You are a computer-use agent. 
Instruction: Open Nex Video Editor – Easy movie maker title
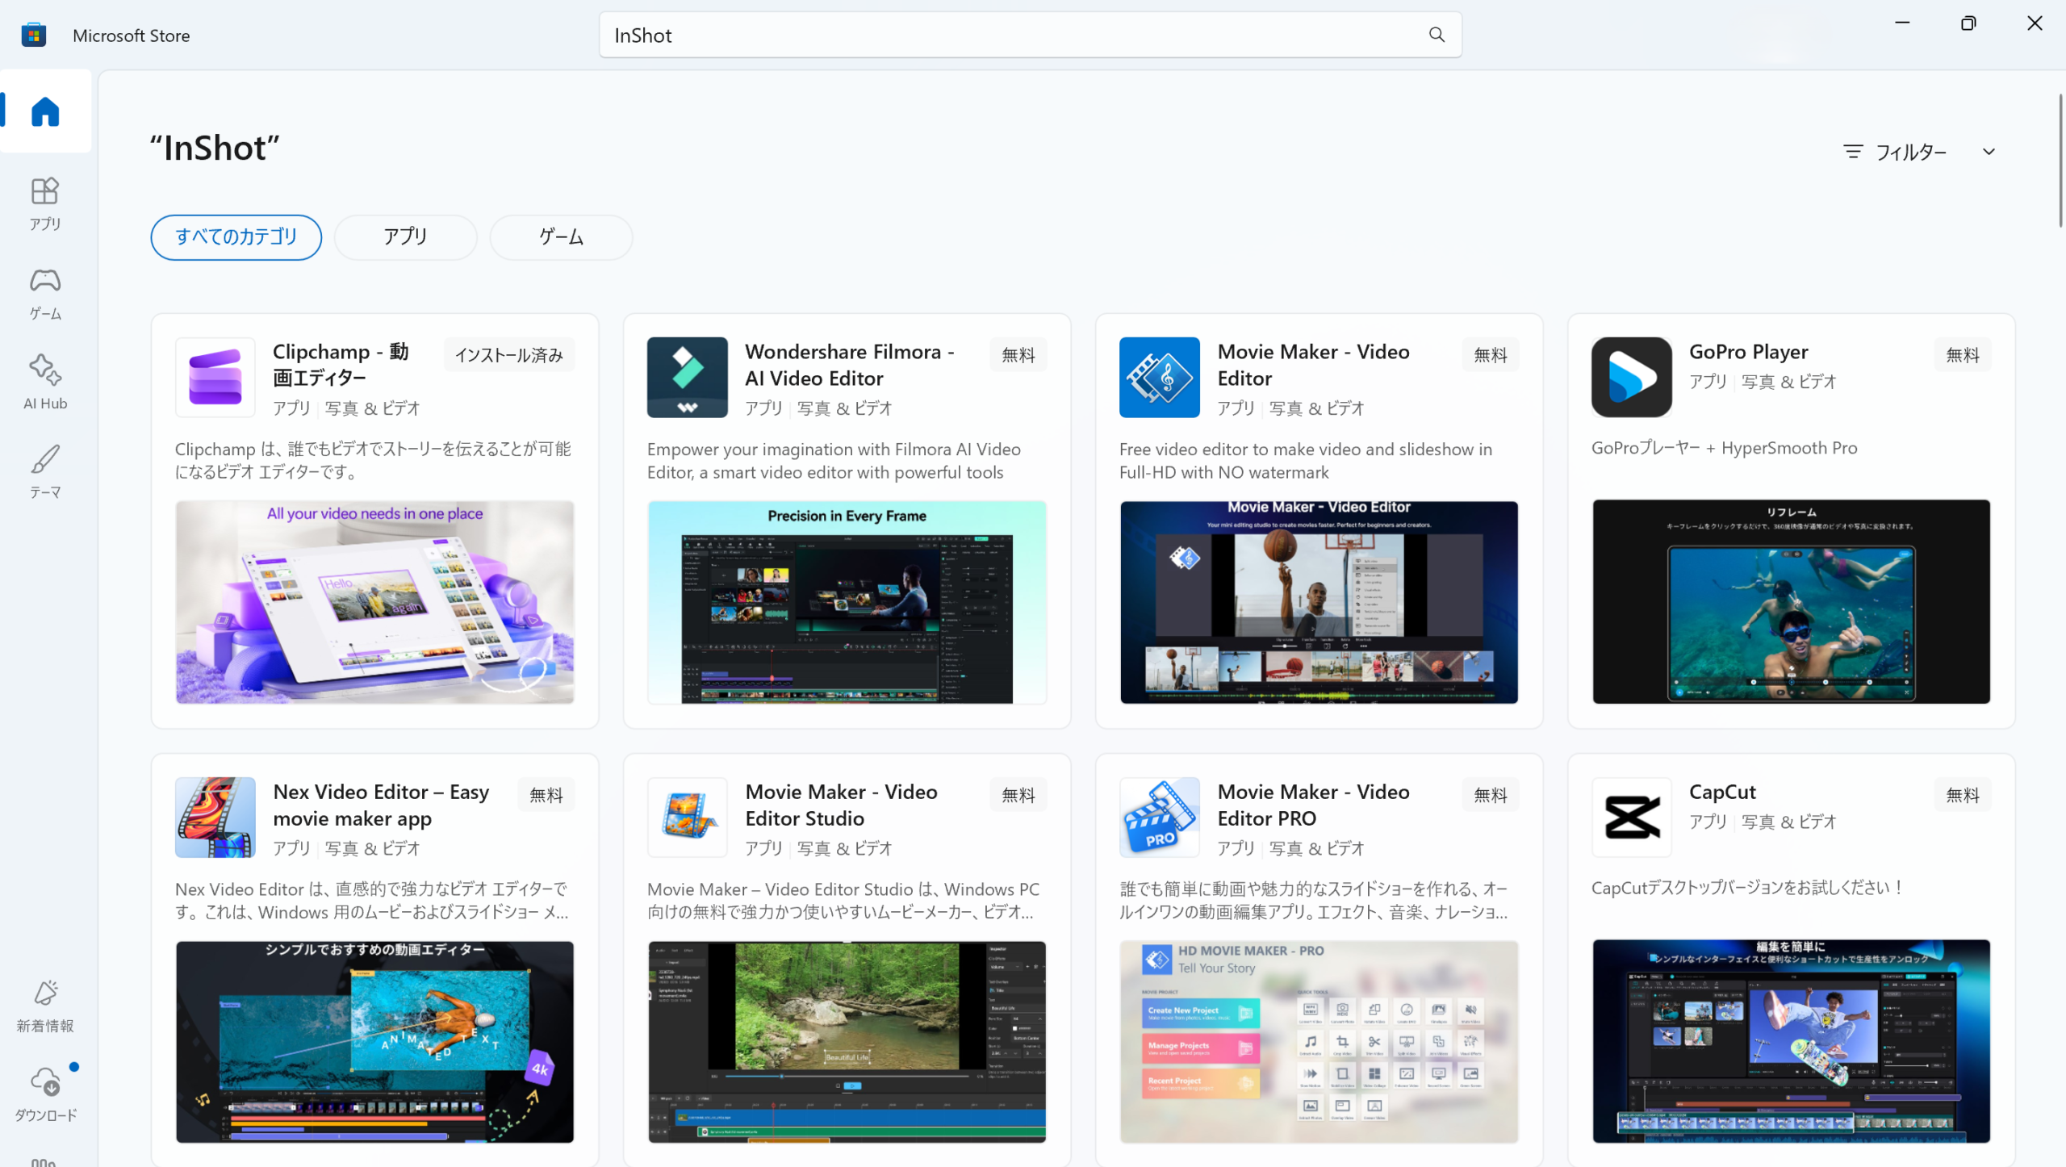(x=381, y=805)
